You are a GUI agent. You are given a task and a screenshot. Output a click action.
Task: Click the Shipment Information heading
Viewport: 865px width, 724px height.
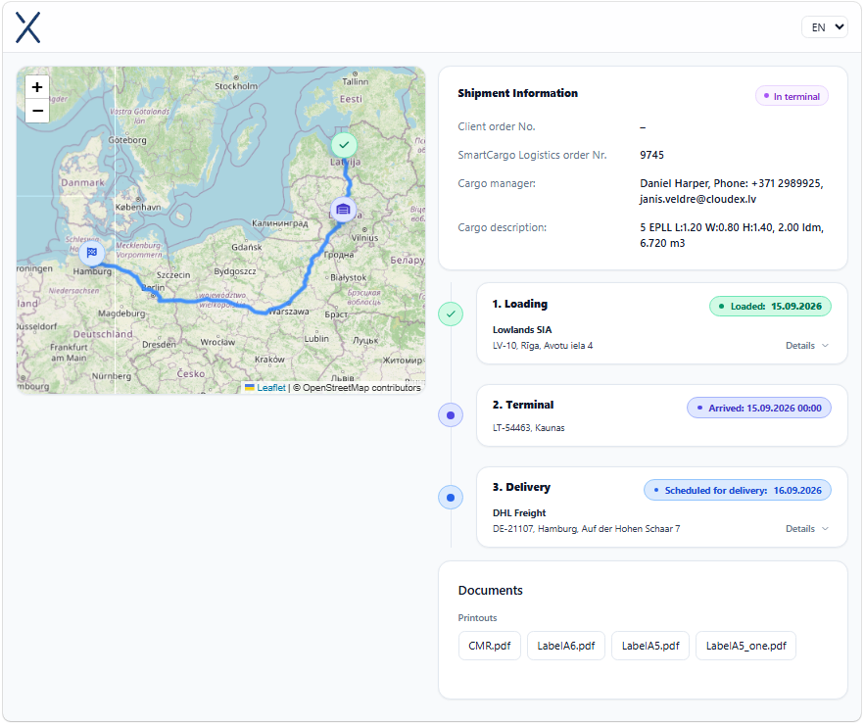click(x=518, y=93)
